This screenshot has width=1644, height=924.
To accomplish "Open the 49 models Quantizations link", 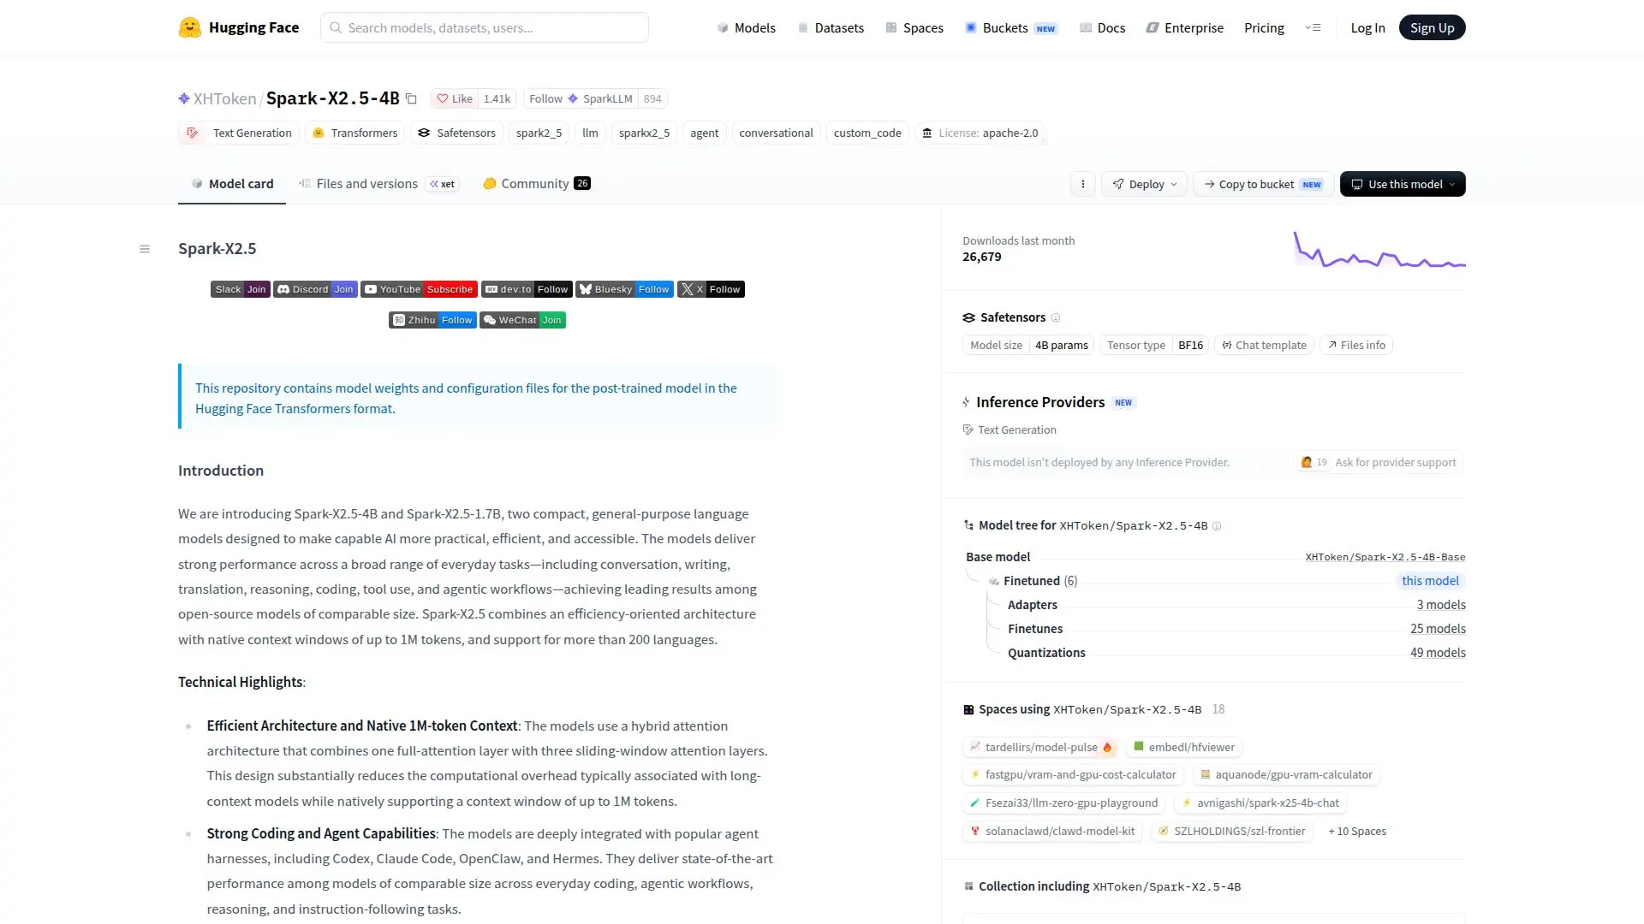I will pyautogui.click(x=1438, y=653).
